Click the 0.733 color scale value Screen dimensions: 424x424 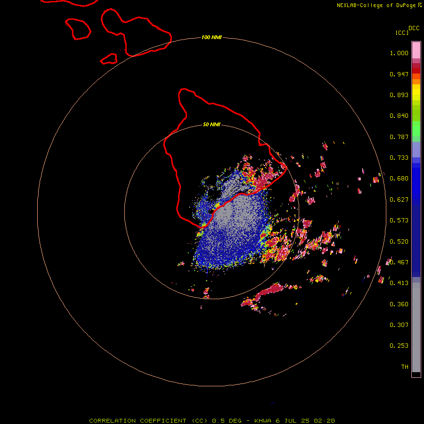point(399,158)
